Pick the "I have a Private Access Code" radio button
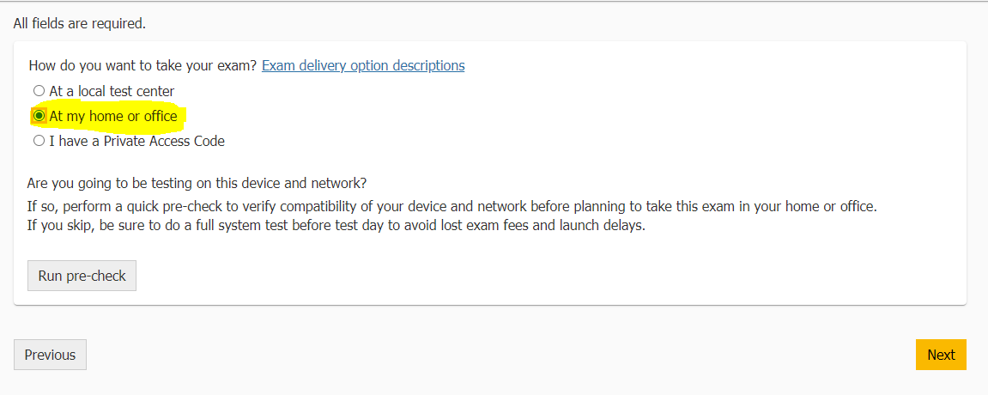This screenshot has height=395, width=988. tap(39, 141)
